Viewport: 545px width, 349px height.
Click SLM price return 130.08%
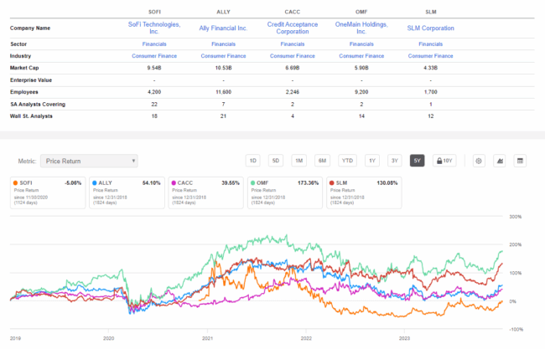[x=387, y=182]
